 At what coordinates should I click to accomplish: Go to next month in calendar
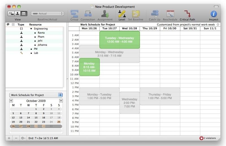[61, 101]
